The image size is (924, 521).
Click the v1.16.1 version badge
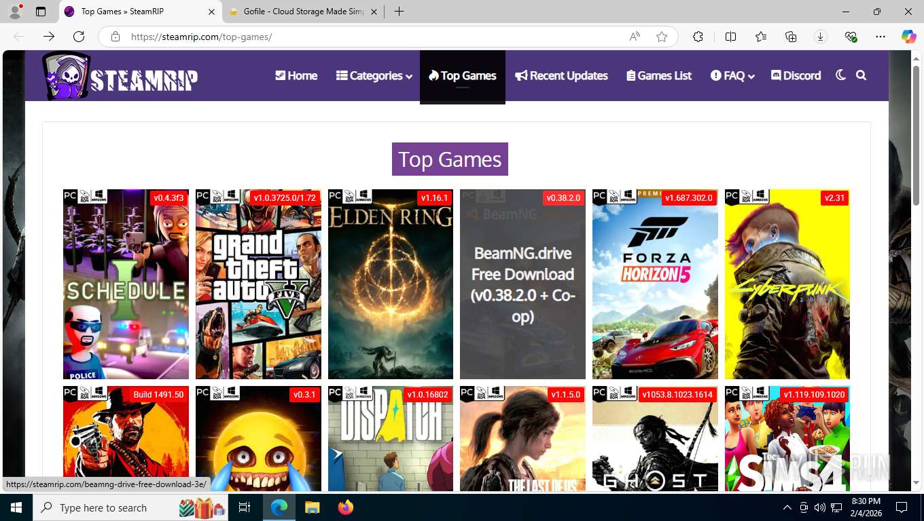pyautogui.click(x=434, y=198)
